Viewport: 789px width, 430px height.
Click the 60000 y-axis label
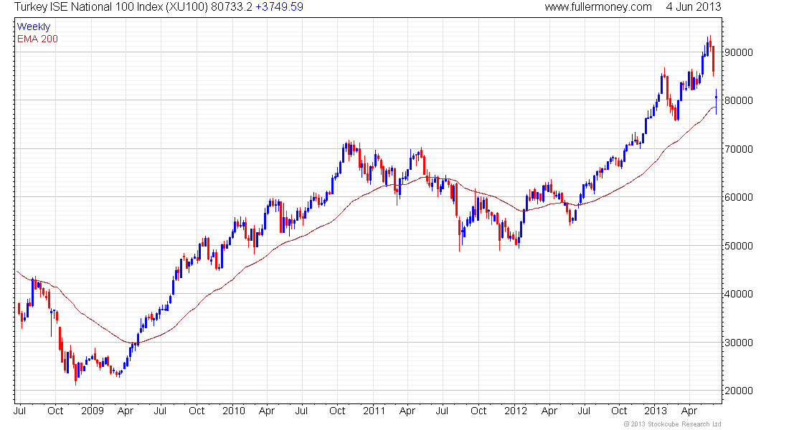point(739,197)
